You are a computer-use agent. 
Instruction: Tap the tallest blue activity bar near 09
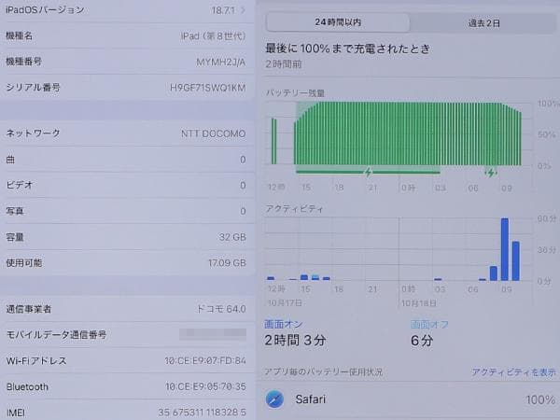(505, 249)
